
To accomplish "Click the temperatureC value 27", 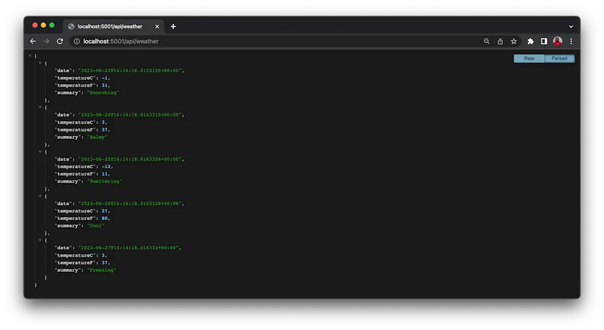I will pyautogui.click(x=104, y=211).
